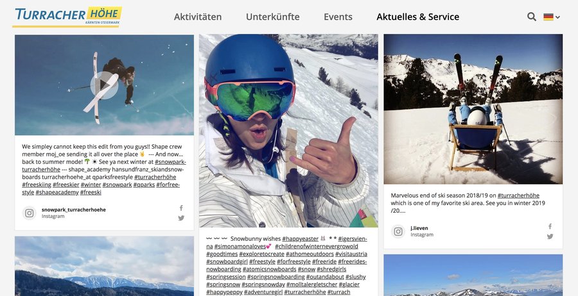
Task: Share j.lieven post on Facebook
Action: pyautogui.click(x=550, y=226)
